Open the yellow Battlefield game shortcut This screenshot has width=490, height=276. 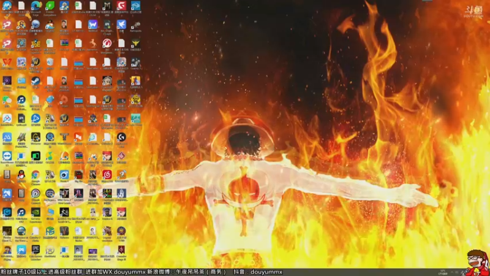click(135, 81)
